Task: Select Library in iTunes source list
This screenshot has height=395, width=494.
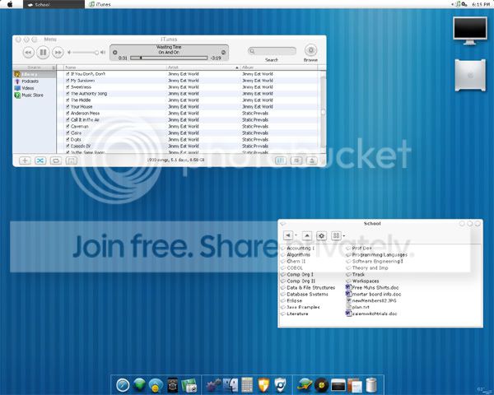Action: point(34,74)
